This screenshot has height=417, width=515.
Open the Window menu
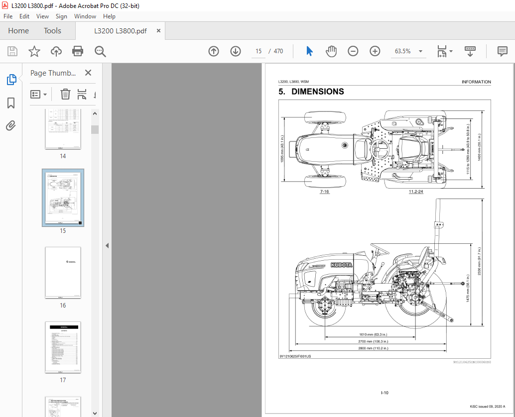pyautogui.click(x=85, y=16)
